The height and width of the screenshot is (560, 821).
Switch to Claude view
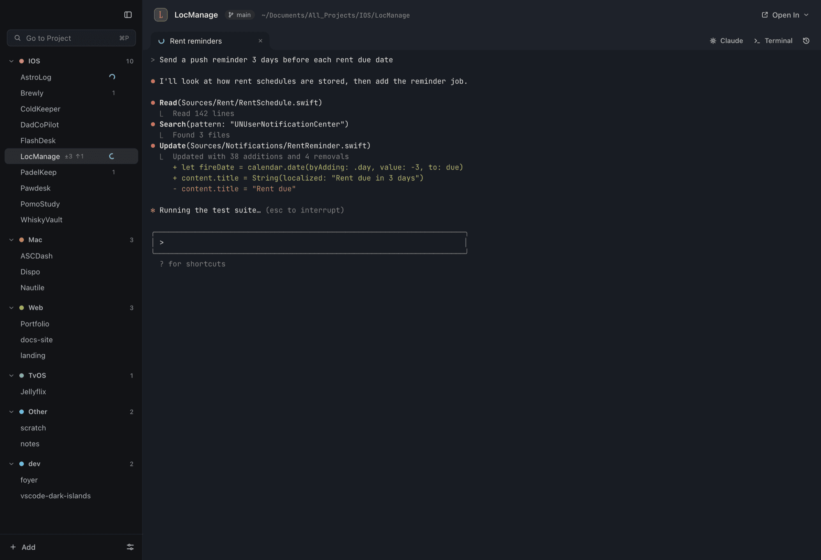coord(726,41)
